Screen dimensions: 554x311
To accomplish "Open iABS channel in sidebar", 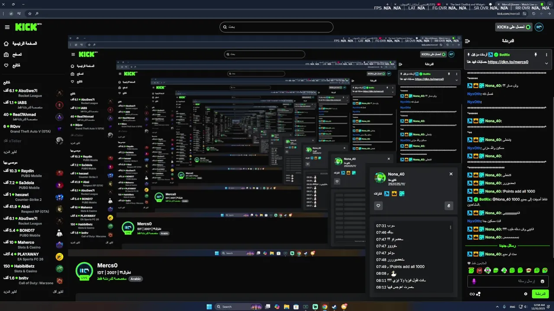I will click(34, 105).
